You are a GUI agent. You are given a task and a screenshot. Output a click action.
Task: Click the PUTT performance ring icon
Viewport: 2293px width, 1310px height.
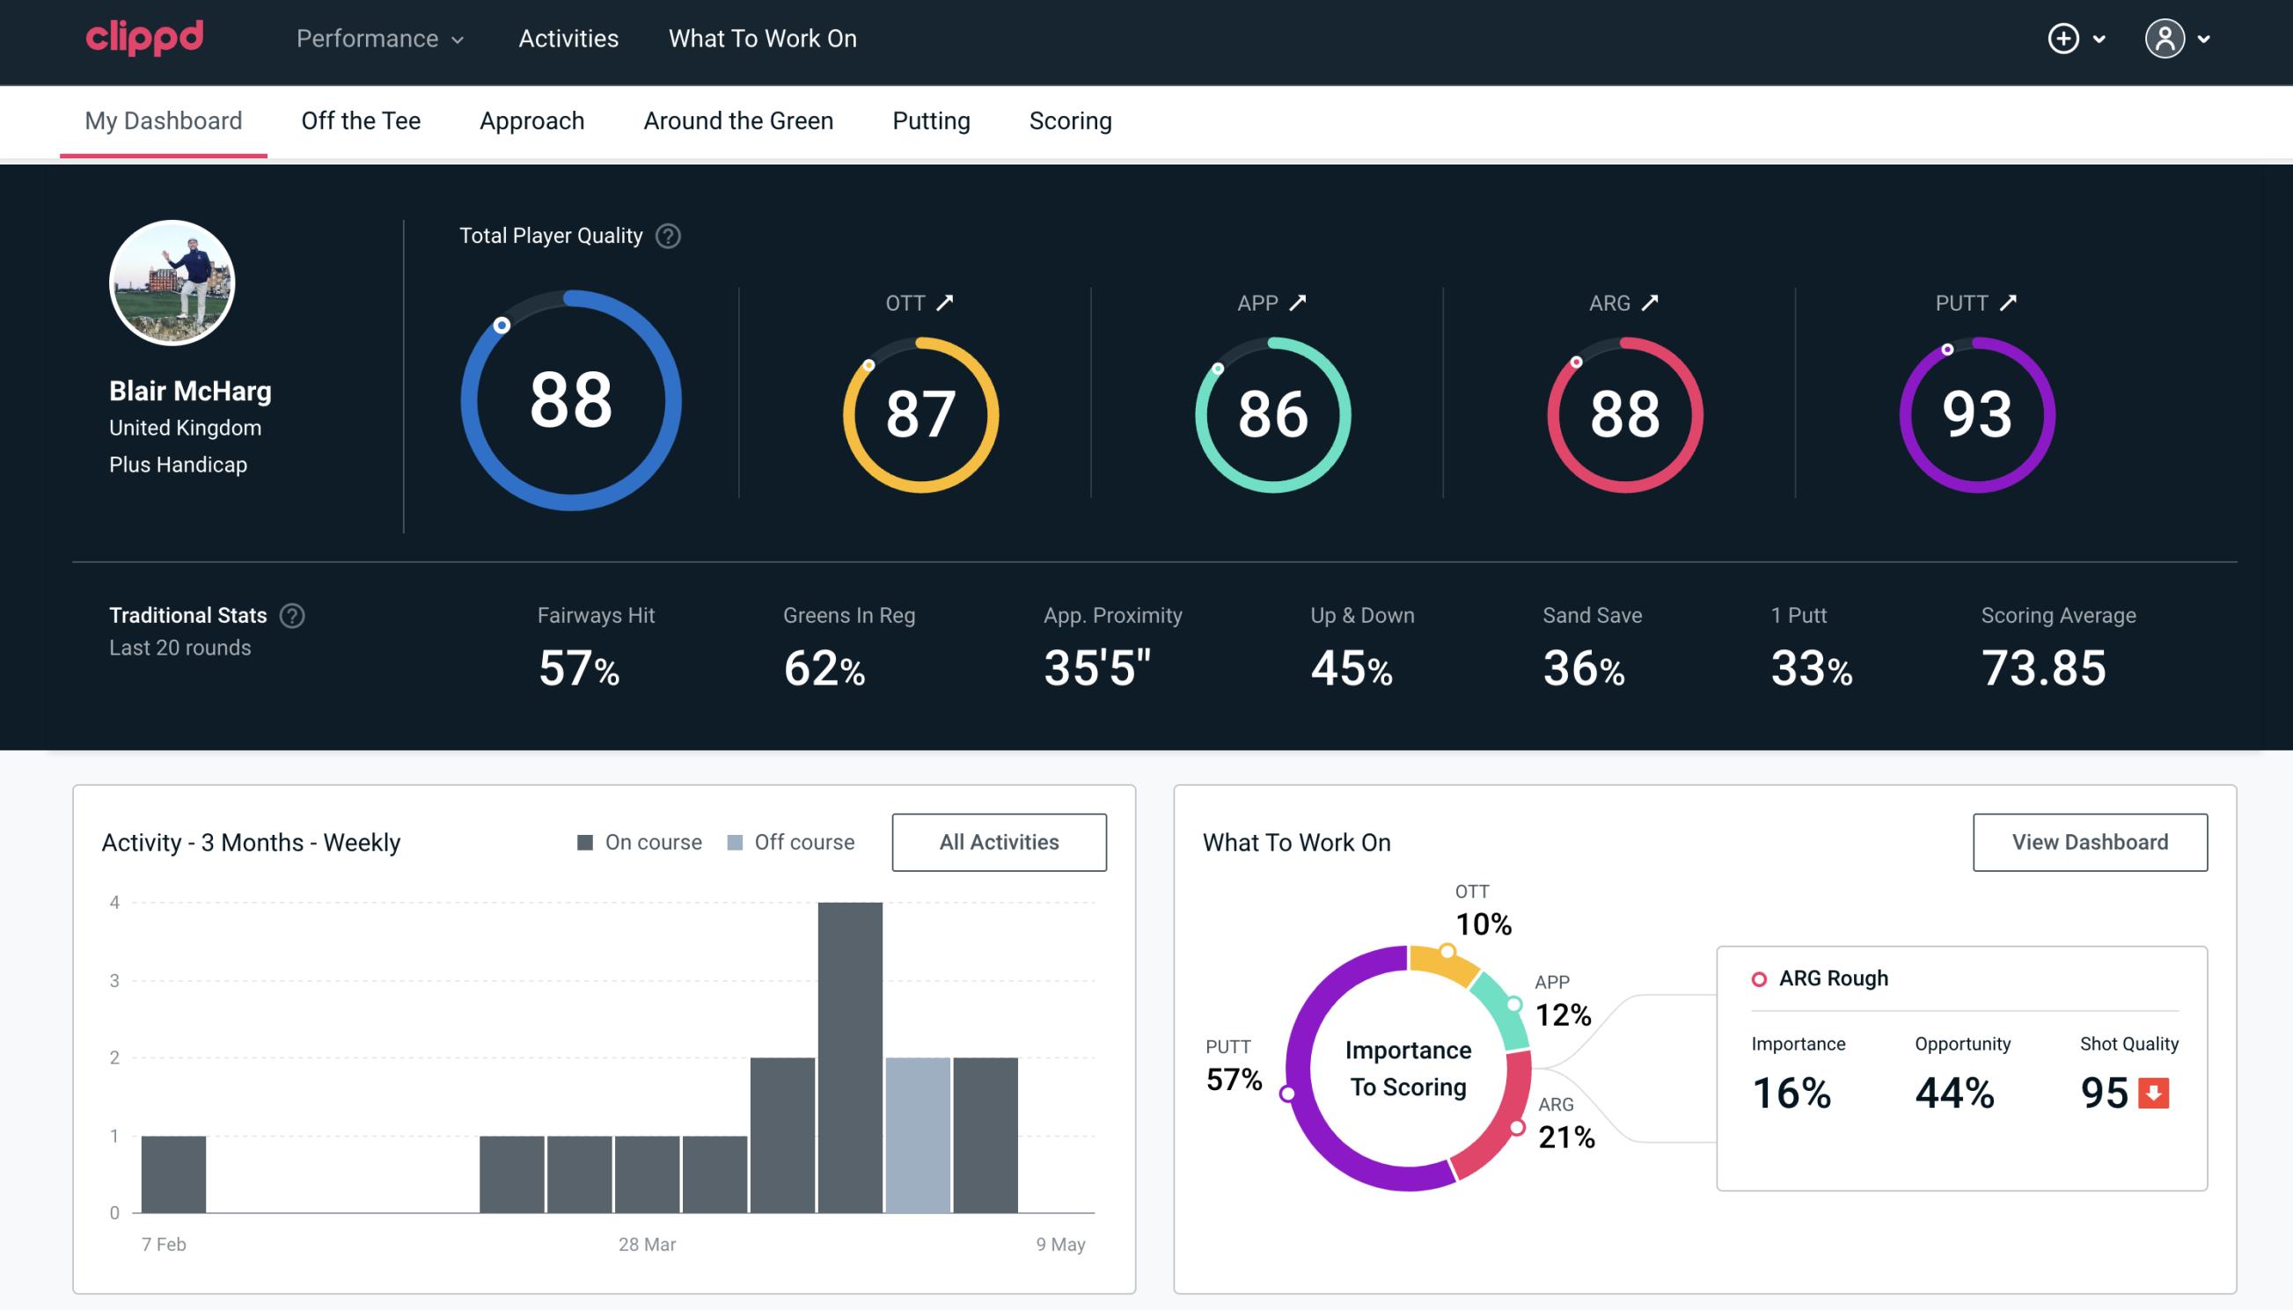(x=1974, y=413)
